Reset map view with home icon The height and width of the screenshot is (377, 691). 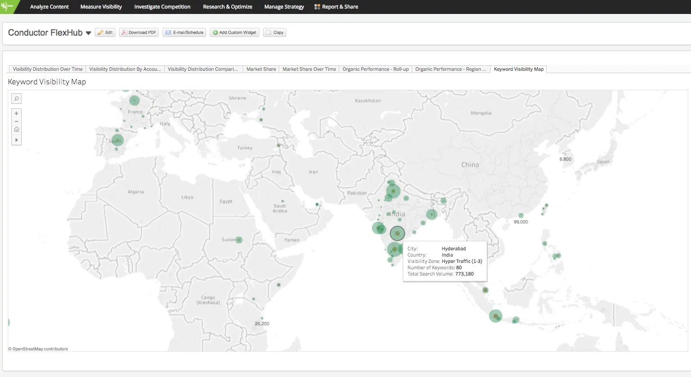pos(16,129)
